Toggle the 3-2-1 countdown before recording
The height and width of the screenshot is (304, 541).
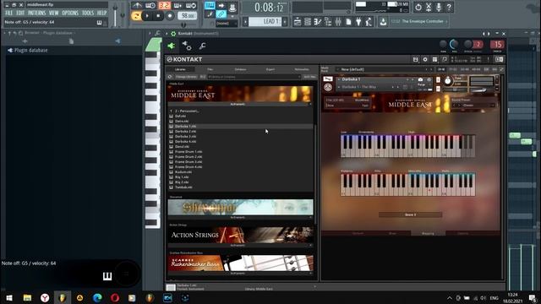click(164, 6)
